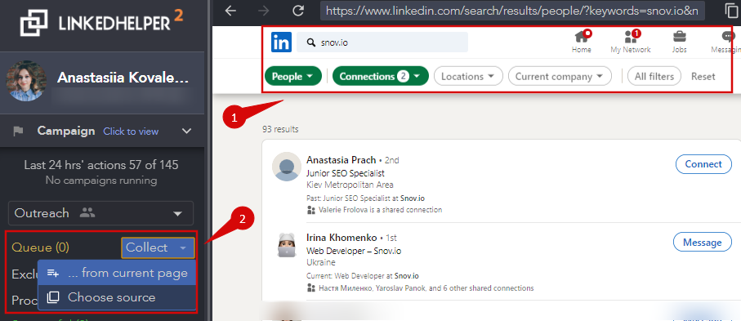Open Anastasia Prach's profile name link
741x321 pixels.
point(341,160)
